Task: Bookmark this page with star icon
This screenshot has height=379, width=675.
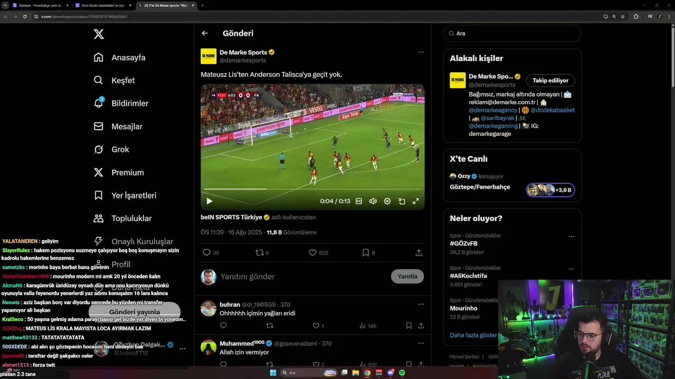Action: pos(623,16)
